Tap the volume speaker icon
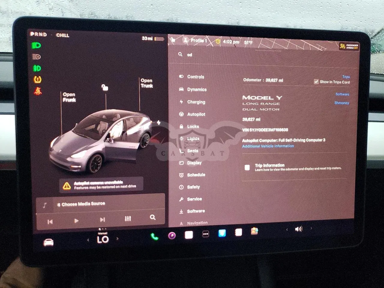This screenshot has height=288, width=384. tap(298, 229)
